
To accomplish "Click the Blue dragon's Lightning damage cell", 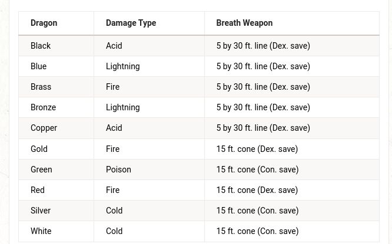I will click(x=122, y=66).
